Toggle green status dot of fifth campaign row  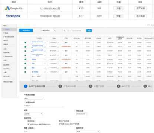click(25, 59)
